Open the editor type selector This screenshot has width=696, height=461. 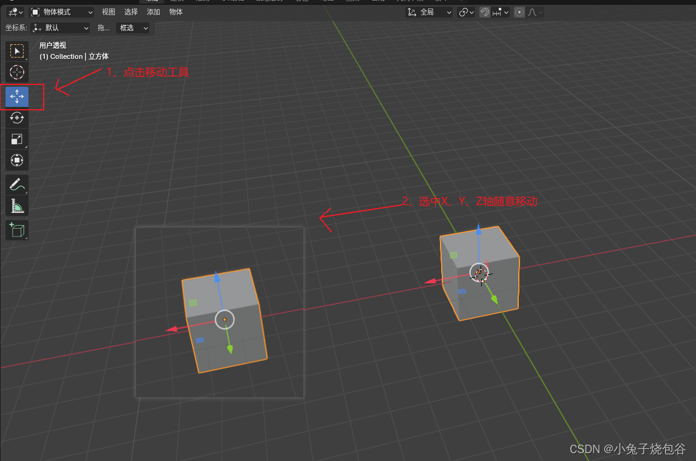16,12
